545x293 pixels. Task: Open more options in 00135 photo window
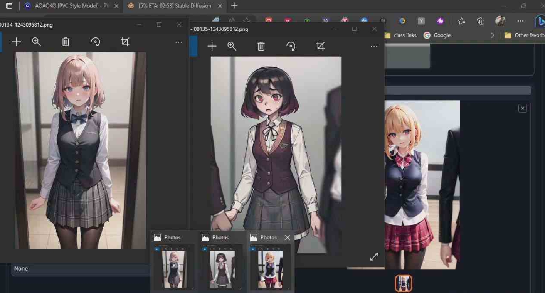374,46
